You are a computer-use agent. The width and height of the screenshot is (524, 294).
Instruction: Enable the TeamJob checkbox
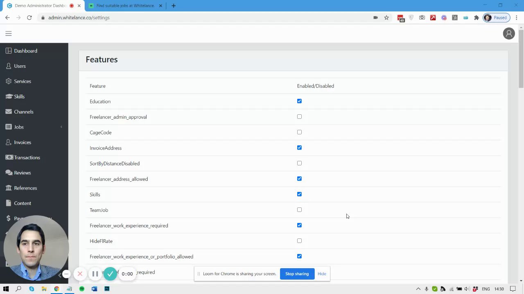click(299, 210)
